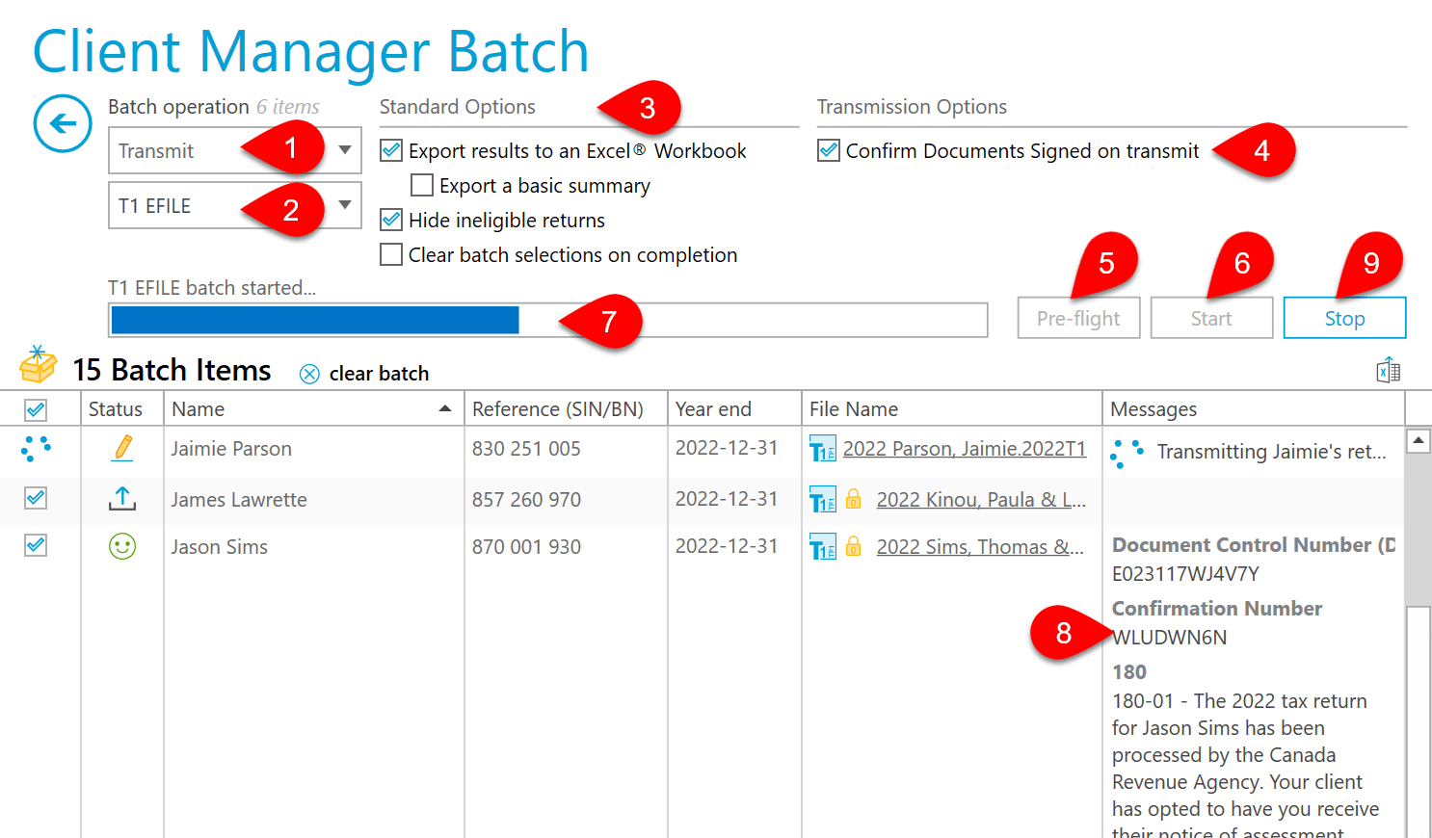Click reference 870 001 930
The image size is (1432, 838).
point(526,547)
